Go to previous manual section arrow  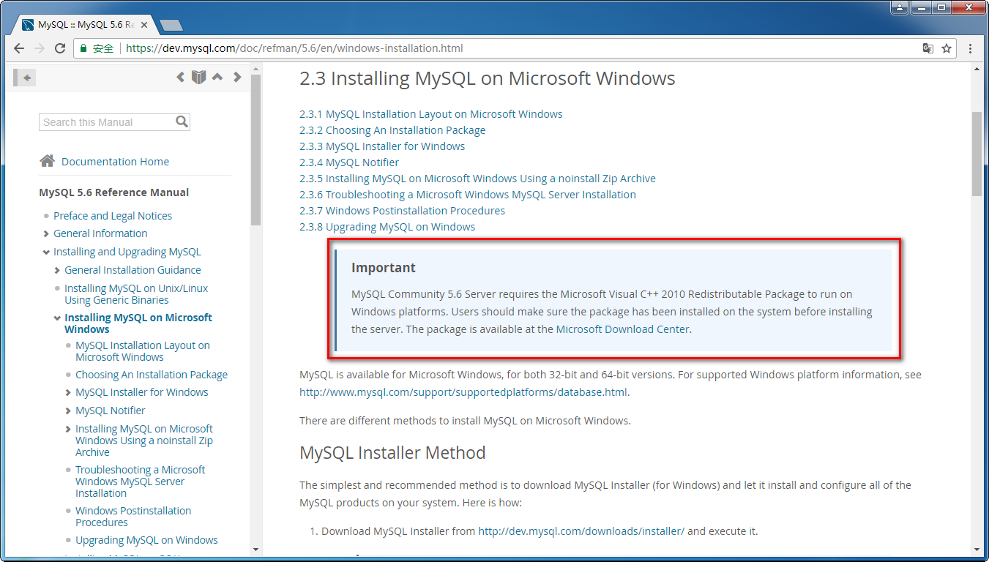pyautogui.click(x=181, y=77)
